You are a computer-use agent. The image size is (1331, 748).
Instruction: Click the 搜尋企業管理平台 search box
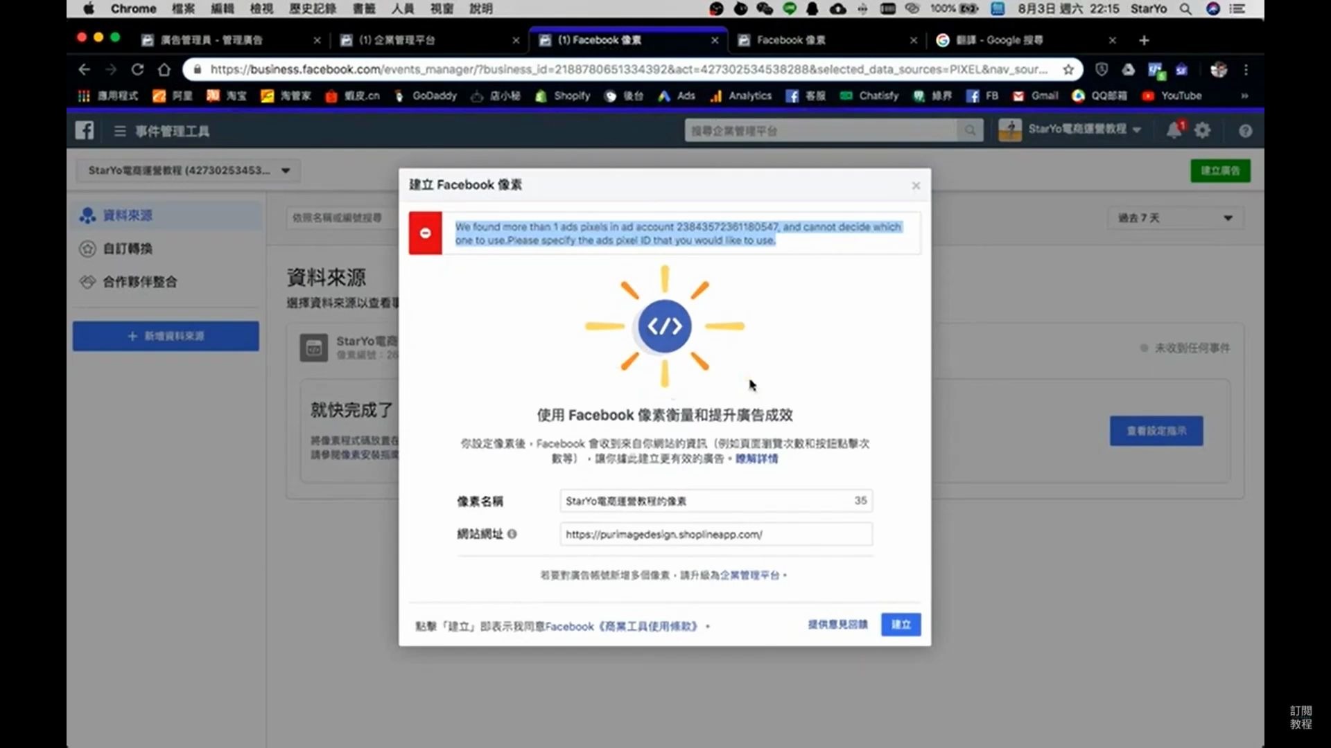point(821,130)
